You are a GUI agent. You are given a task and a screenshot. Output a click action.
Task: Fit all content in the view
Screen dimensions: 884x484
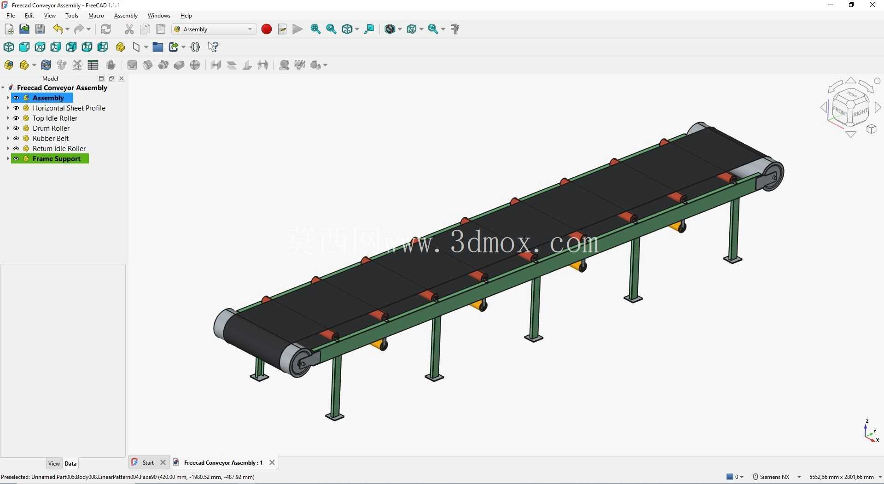coord(315,29)
